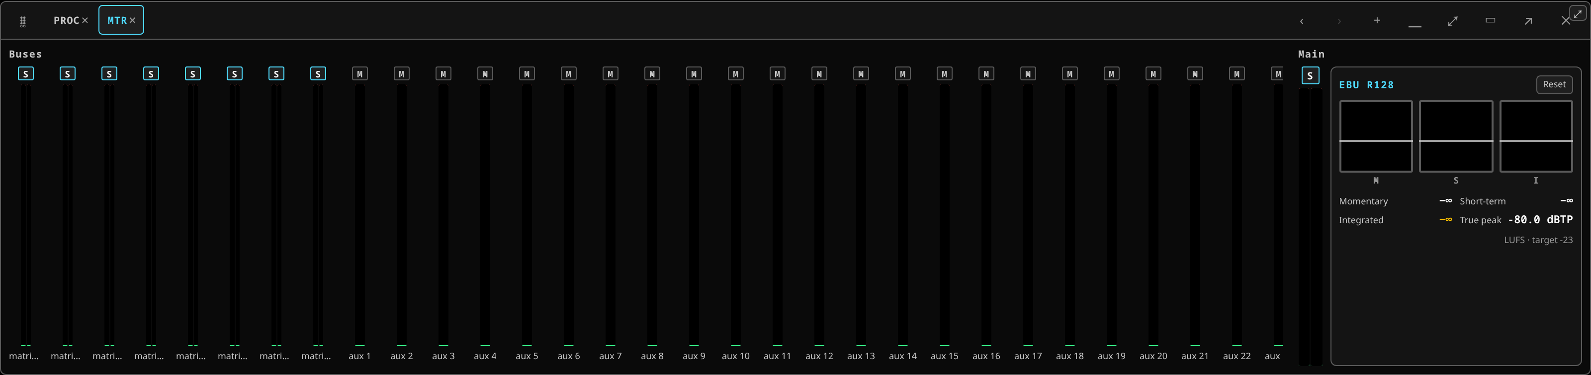Image resolution: width=1591 pixels, height=375 pixels.
Task: Go forward with the right chevron
Action: (x=1339, y=21)
